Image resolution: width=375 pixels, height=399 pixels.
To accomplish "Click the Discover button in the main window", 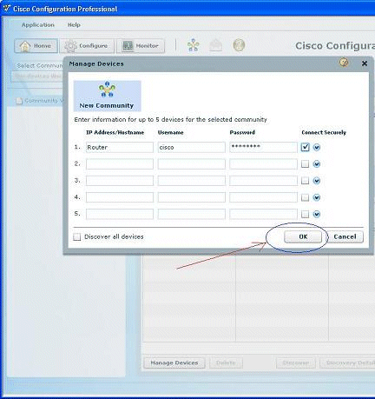I will tap(296, 362).
